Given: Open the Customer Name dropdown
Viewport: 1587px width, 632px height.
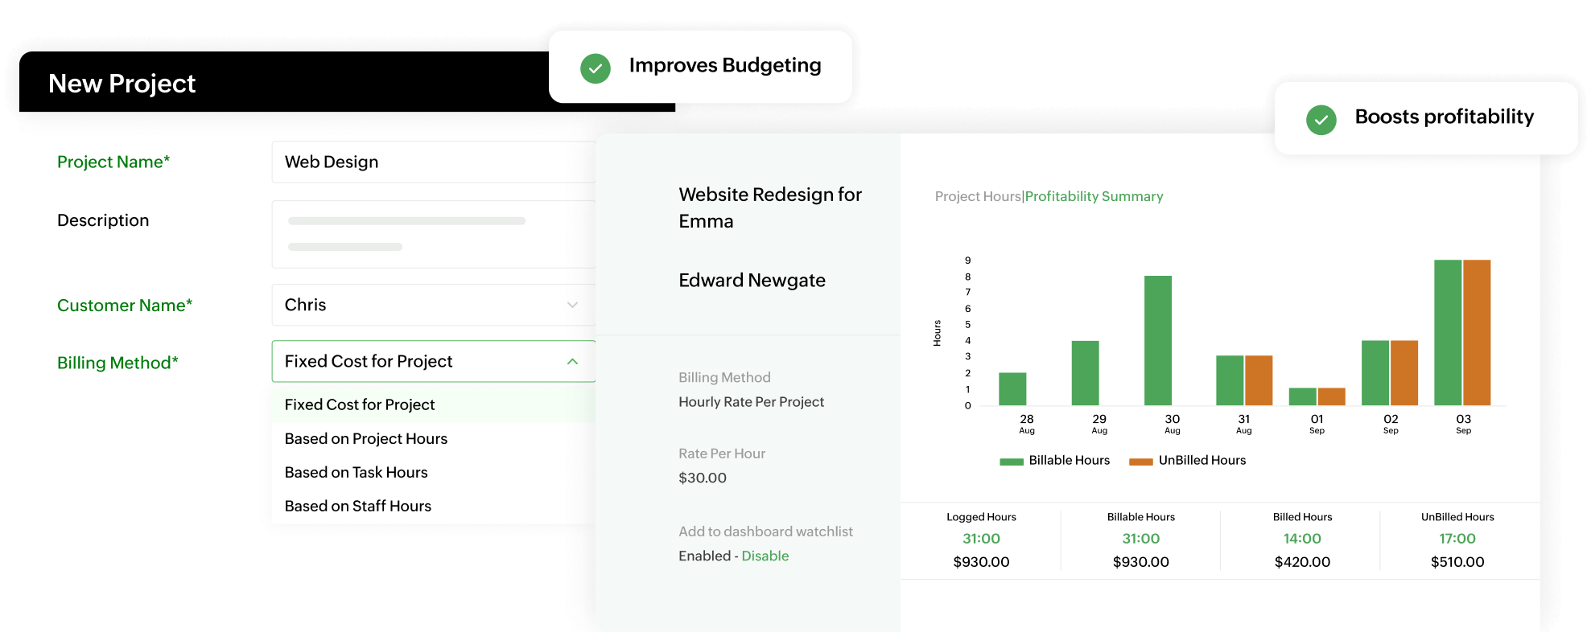Looking at the screenshot, I should point(572,305).
